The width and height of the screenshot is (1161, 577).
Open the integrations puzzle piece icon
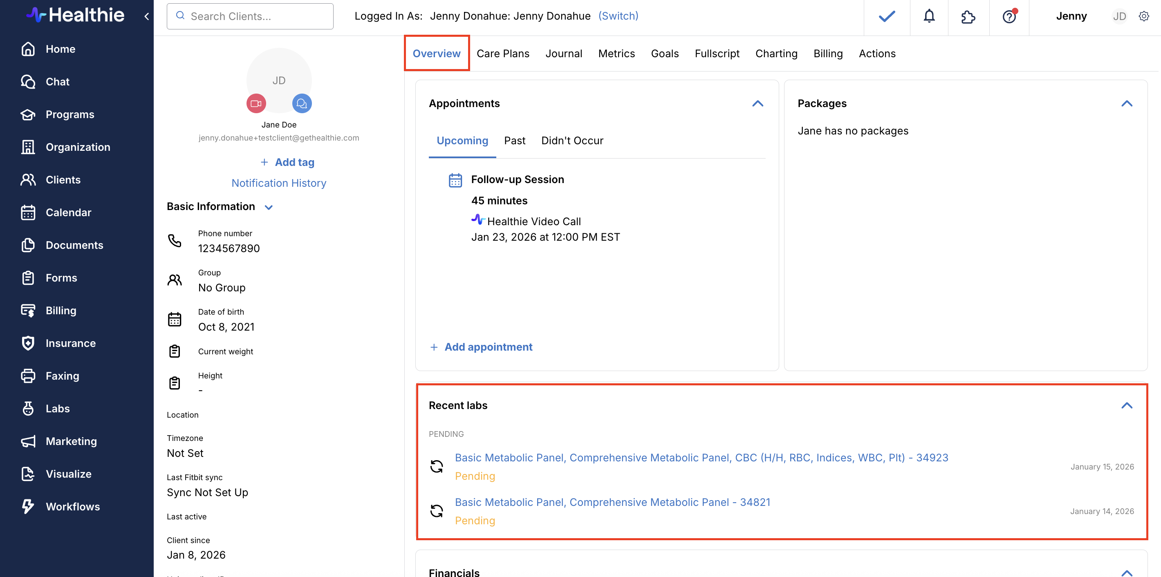coord(968,17)
